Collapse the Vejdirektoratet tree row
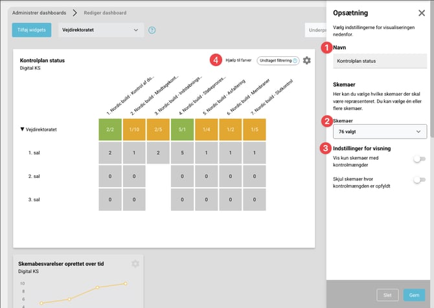The height and width of the screenshot is (308, 434). coord(23,129)
